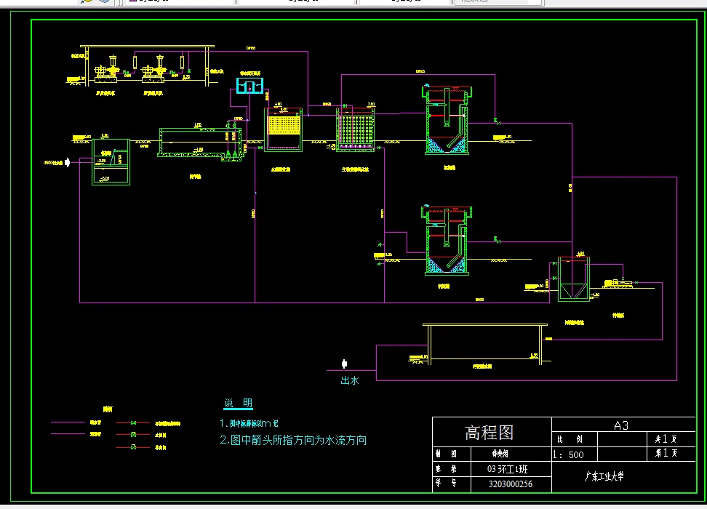Select the yellow pump beside sludge tank

pyautogui.click(x=618, y=283)
